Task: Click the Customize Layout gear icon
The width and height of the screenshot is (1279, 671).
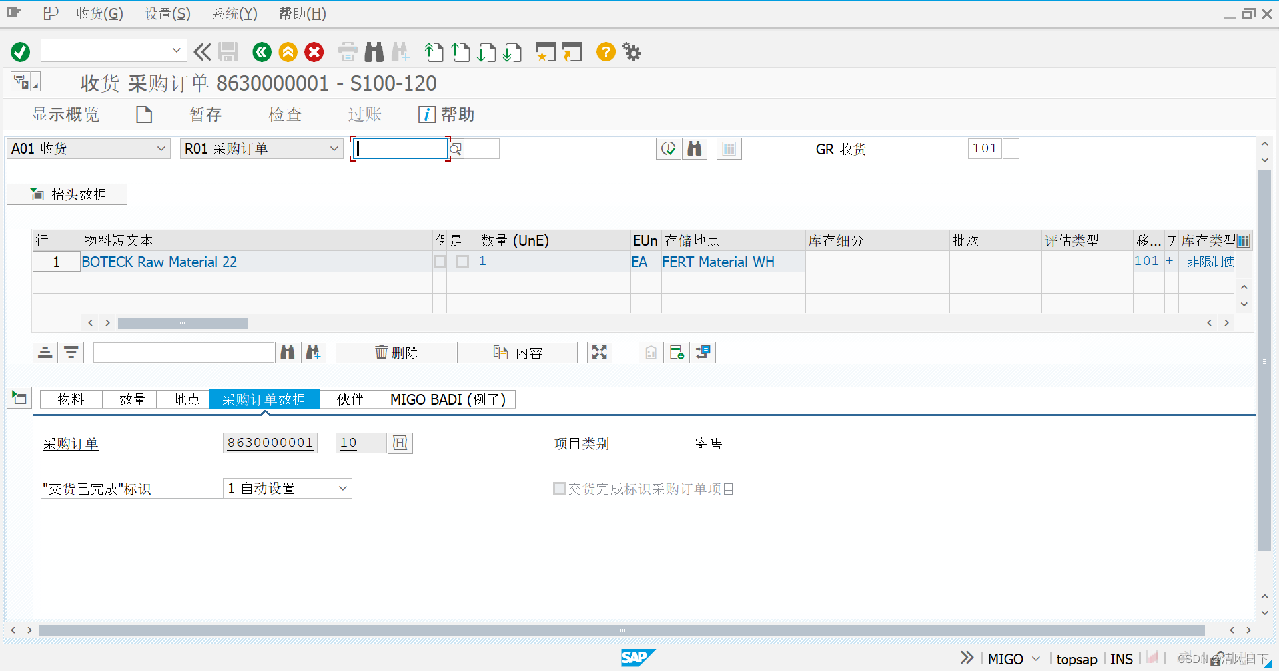Action: (x=632, y=52)
